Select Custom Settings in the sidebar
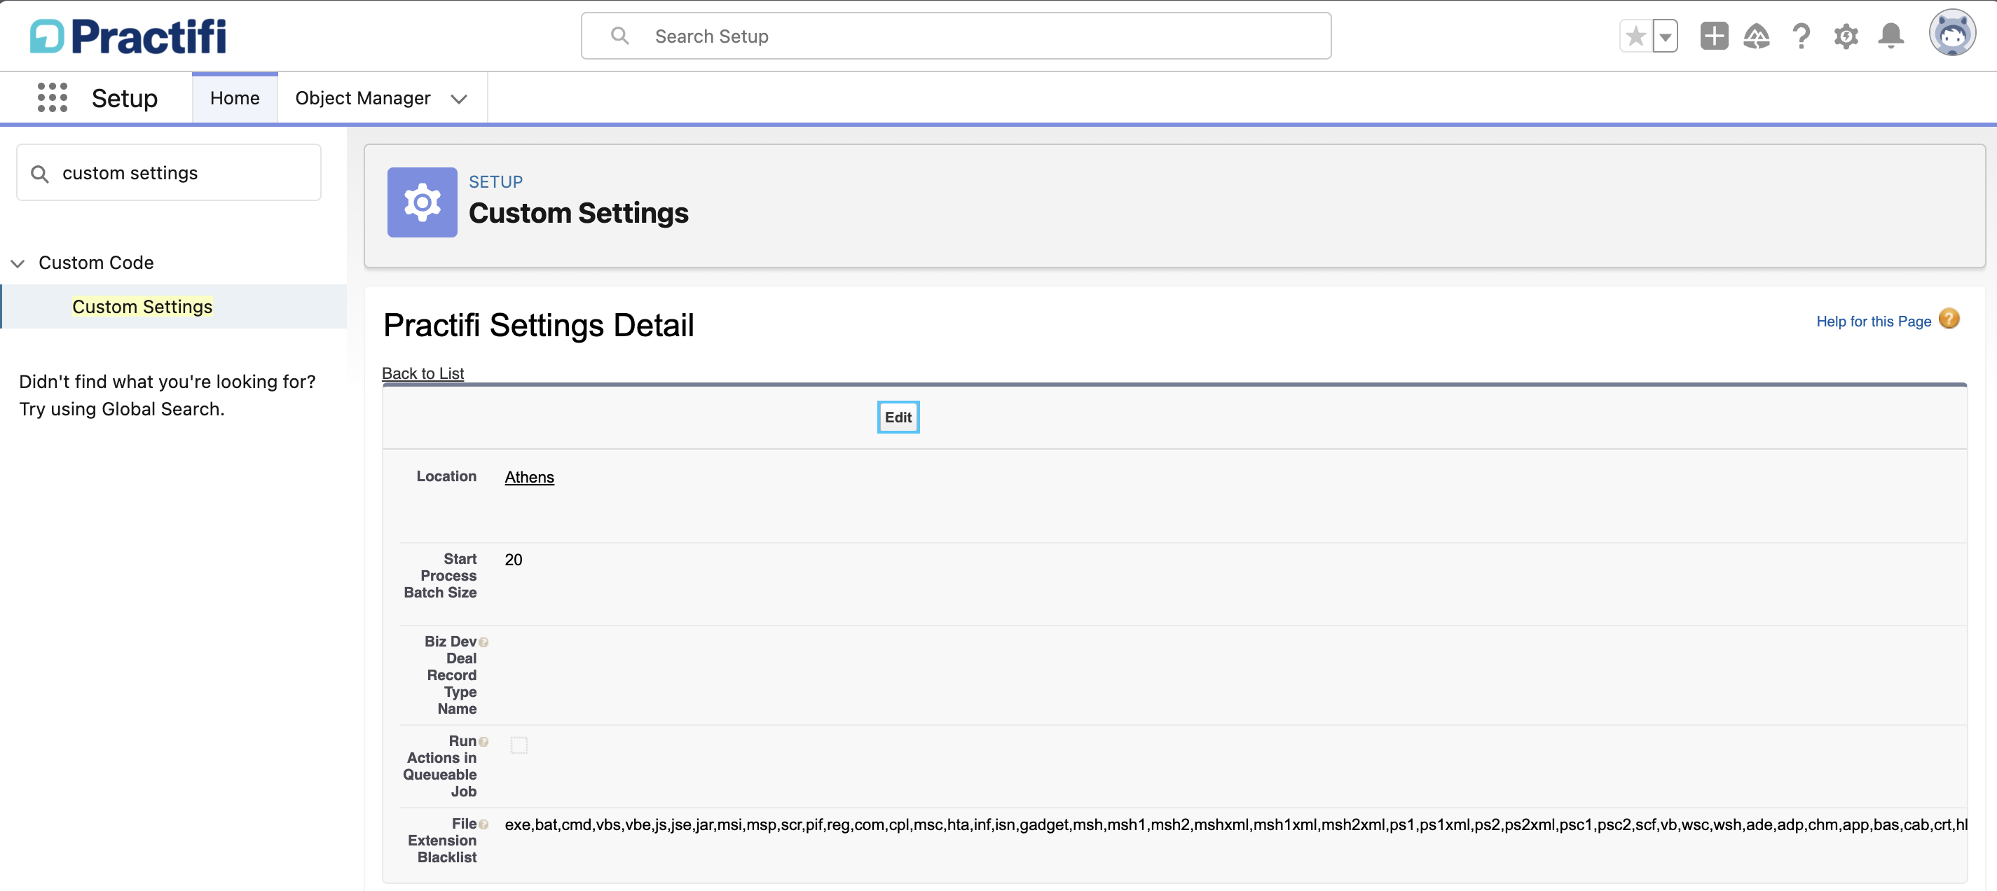 click(142, 306)
